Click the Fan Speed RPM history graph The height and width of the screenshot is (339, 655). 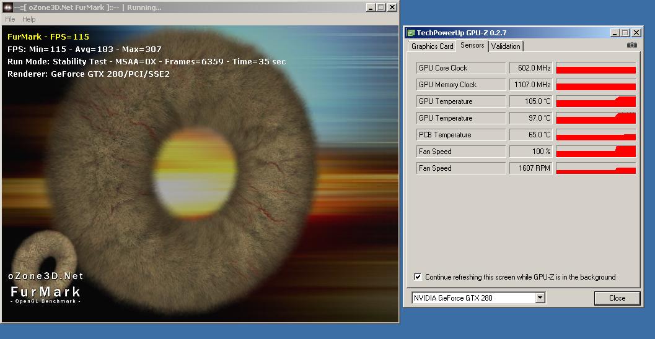pos(596,168)
